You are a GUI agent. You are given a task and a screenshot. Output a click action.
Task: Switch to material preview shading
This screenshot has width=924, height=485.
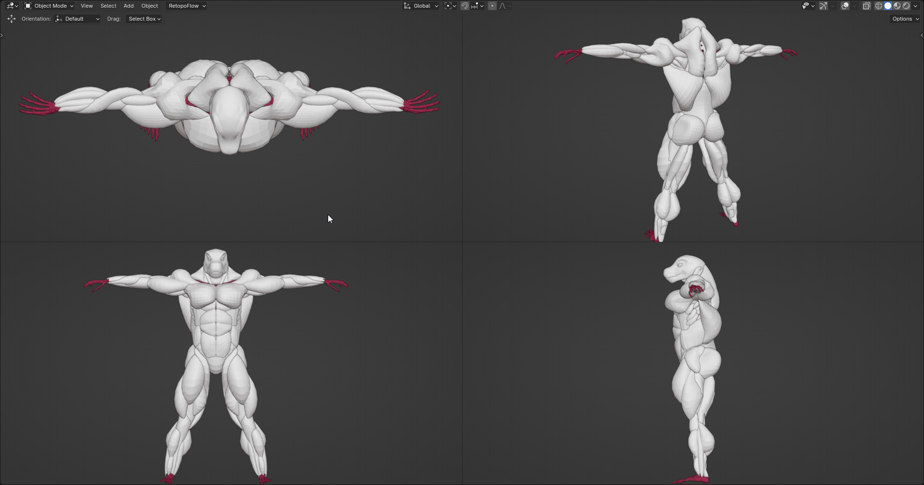point(897,6)
